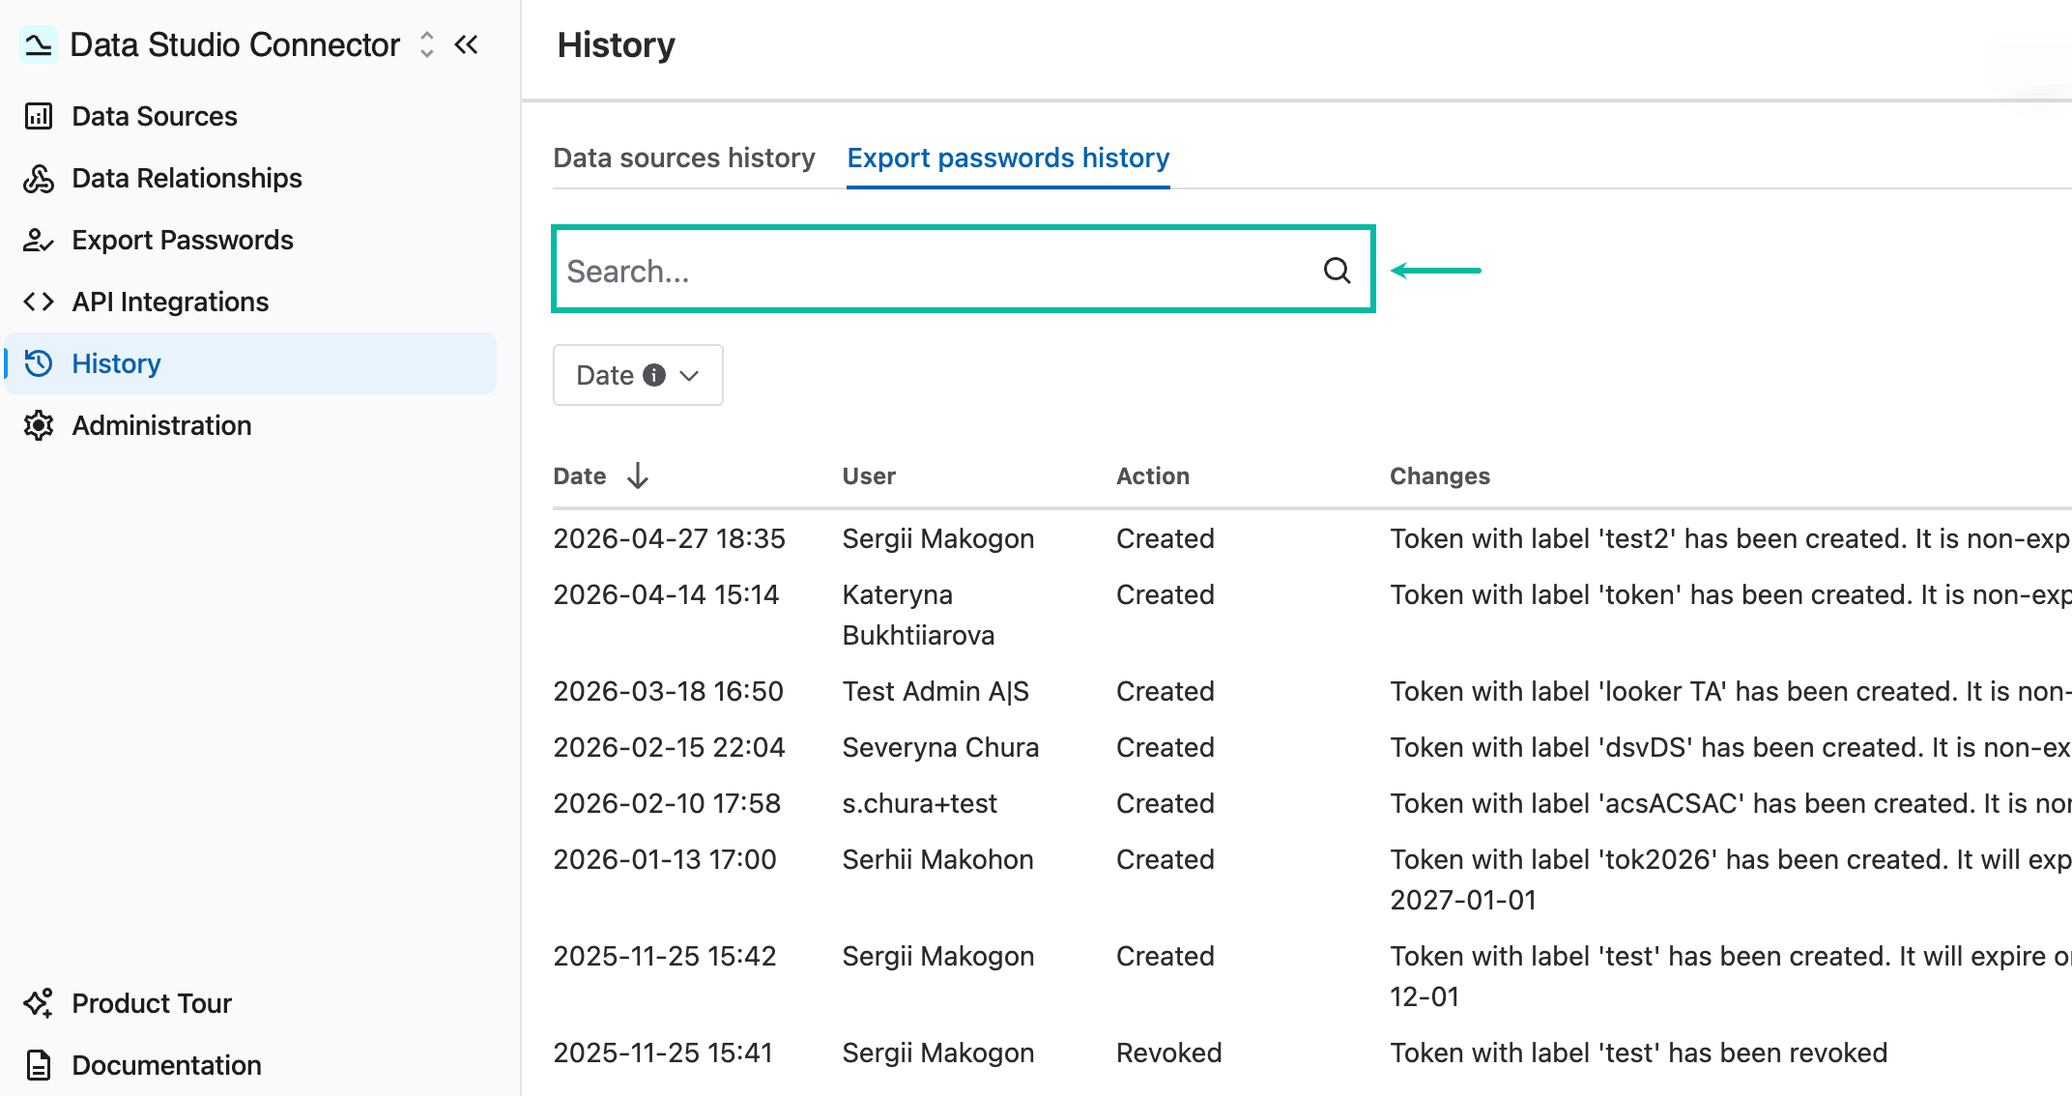Click change text for 'looker TA' token
This screenshot has width=2072, height=1096.
tap(1730, 691)
